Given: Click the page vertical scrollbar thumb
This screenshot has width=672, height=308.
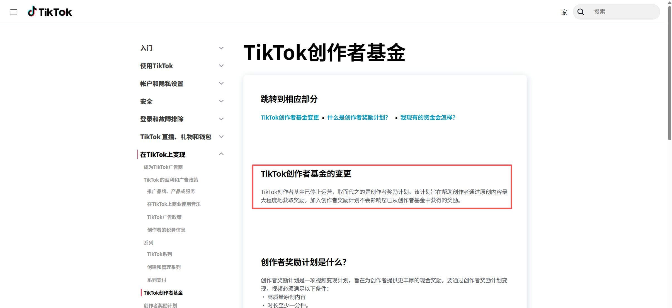Looking at the screenshot, I should point(669,73).
